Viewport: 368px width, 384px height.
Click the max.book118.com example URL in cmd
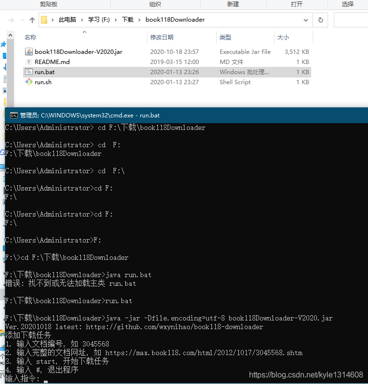pyautogui.click(x=203, y=353)
